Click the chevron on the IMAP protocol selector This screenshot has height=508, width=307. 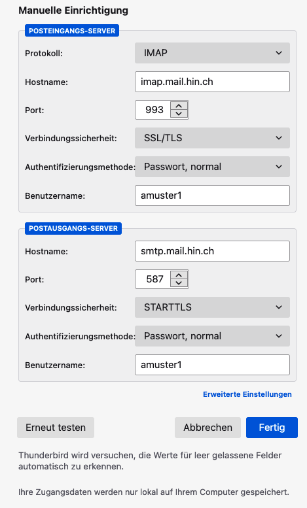(x=279, y=53)
